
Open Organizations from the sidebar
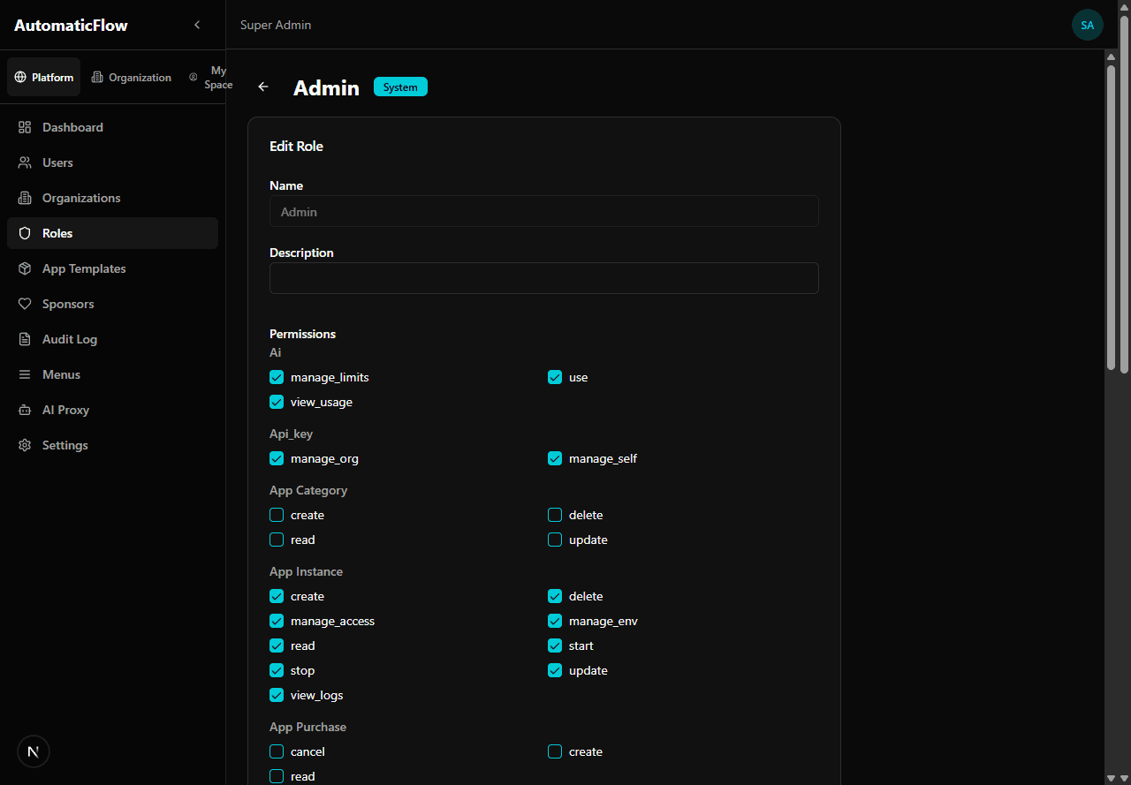[113, 198]
